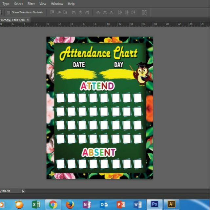Click the Align right edges icon
Viewport: 210px width, 210px height.
tap(87, 12)
